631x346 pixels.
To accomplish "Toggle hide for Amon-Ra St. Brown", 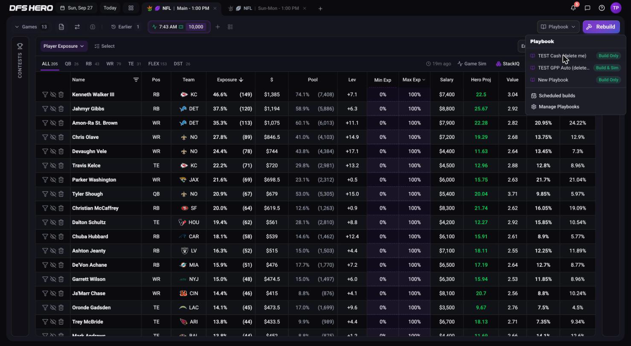I will (53, 123).
